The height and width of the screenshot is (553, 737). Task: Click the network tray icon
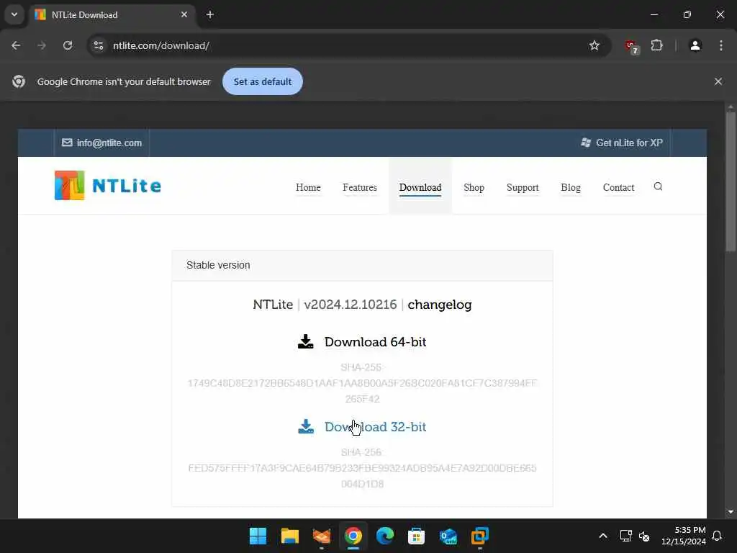tap(625, 536)
